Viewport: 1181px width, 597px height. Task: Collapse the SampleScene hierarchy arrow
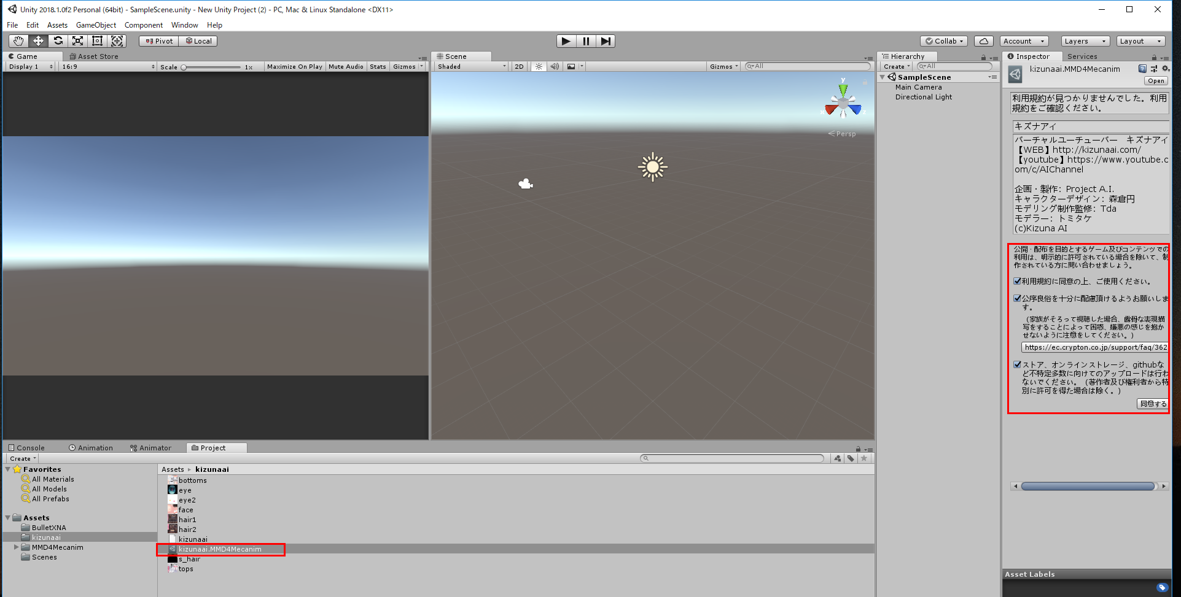click(883, 77)
